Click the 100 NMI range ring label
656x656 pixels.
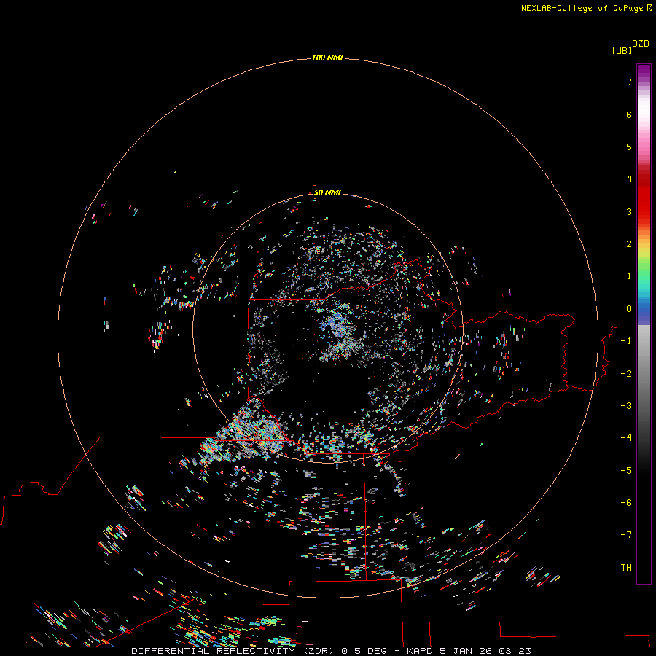[x=327, y=58]
